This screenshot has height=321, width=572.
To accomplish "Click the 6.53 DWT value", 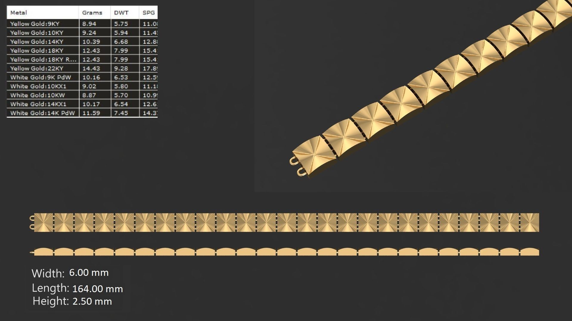I will click(121, 77).
